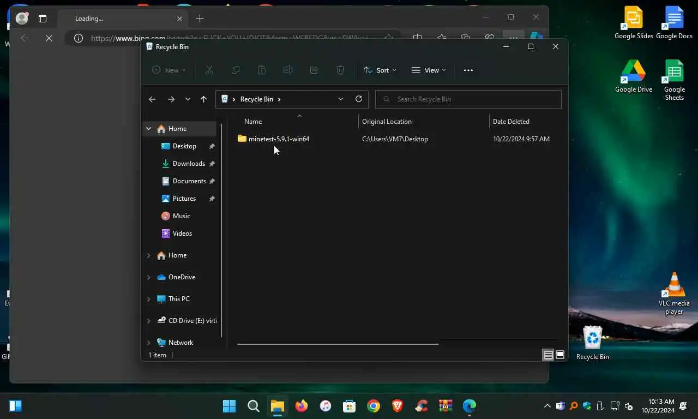This screenshot has height=419, width=698.
Task: Open Firefox from the taskbar
Action: (302, 406)
